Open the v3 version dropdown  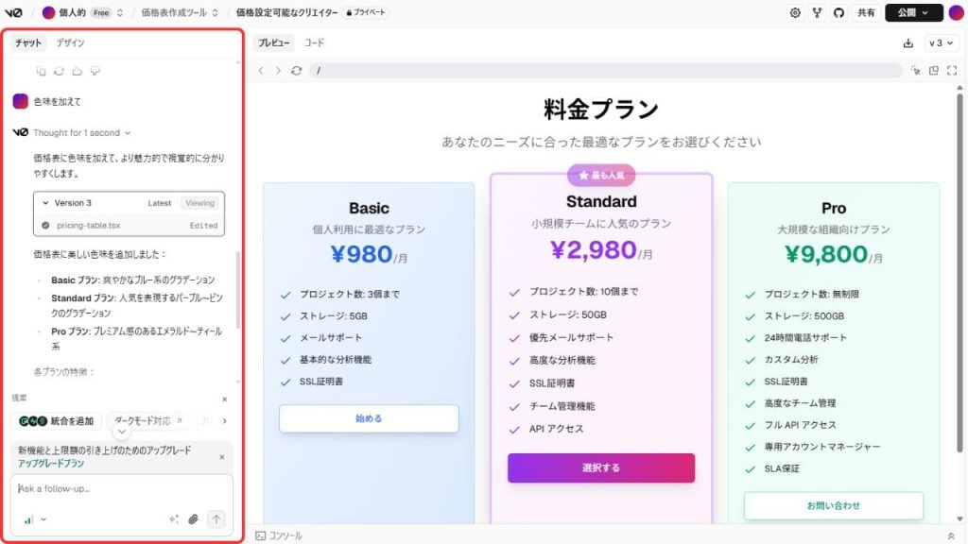pyautogui.click(x=941, y=43)
